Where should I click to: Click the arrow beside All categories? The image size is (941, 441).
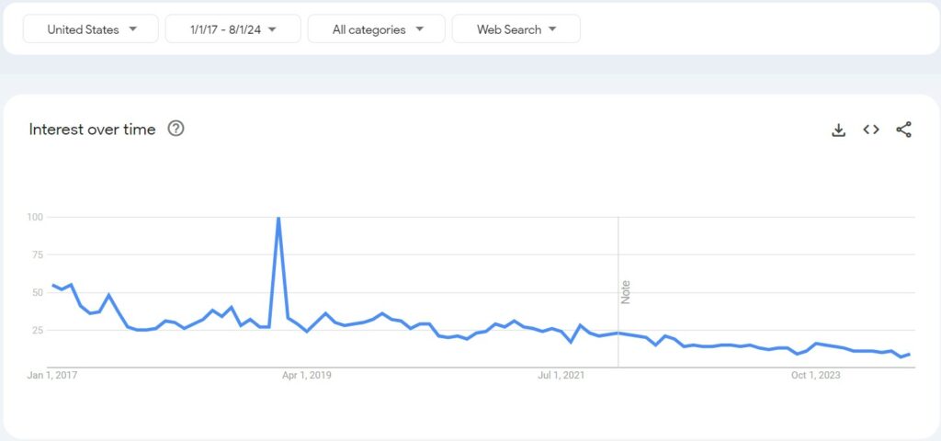(419, 28)
